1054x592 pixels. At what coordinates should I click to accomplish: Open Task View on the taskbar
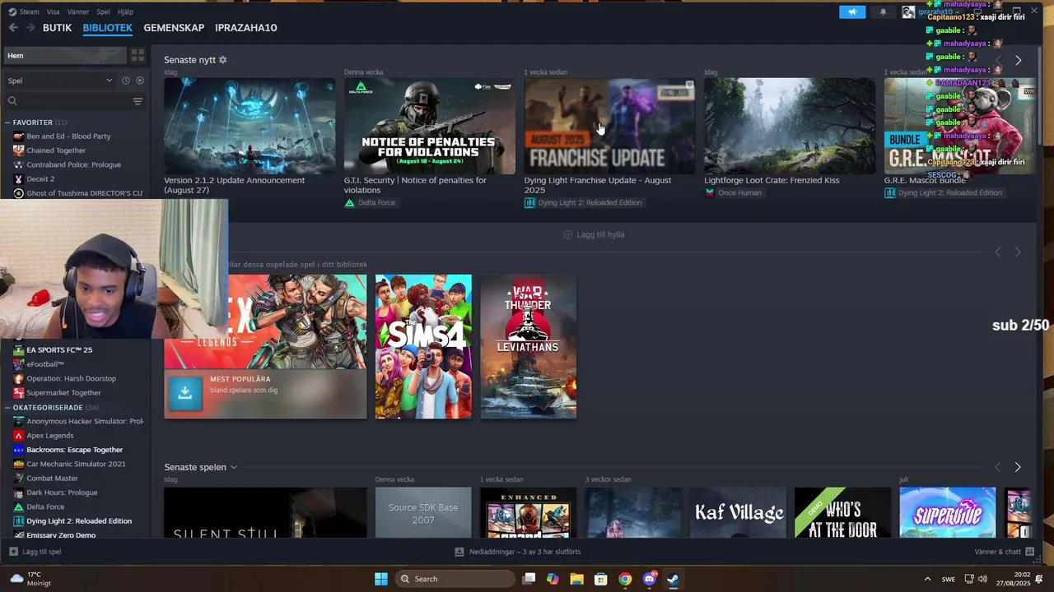click(x=529, y=579)
